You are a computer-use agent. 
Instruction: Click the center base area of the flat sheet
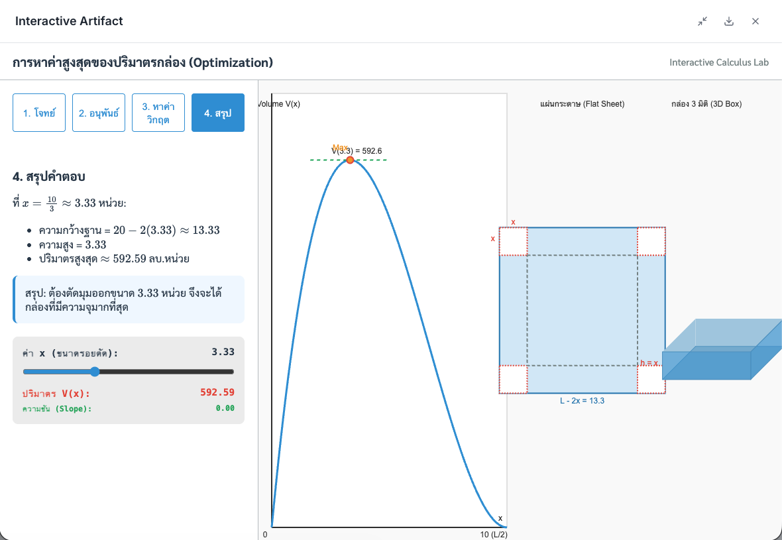(x=582, y=310)
